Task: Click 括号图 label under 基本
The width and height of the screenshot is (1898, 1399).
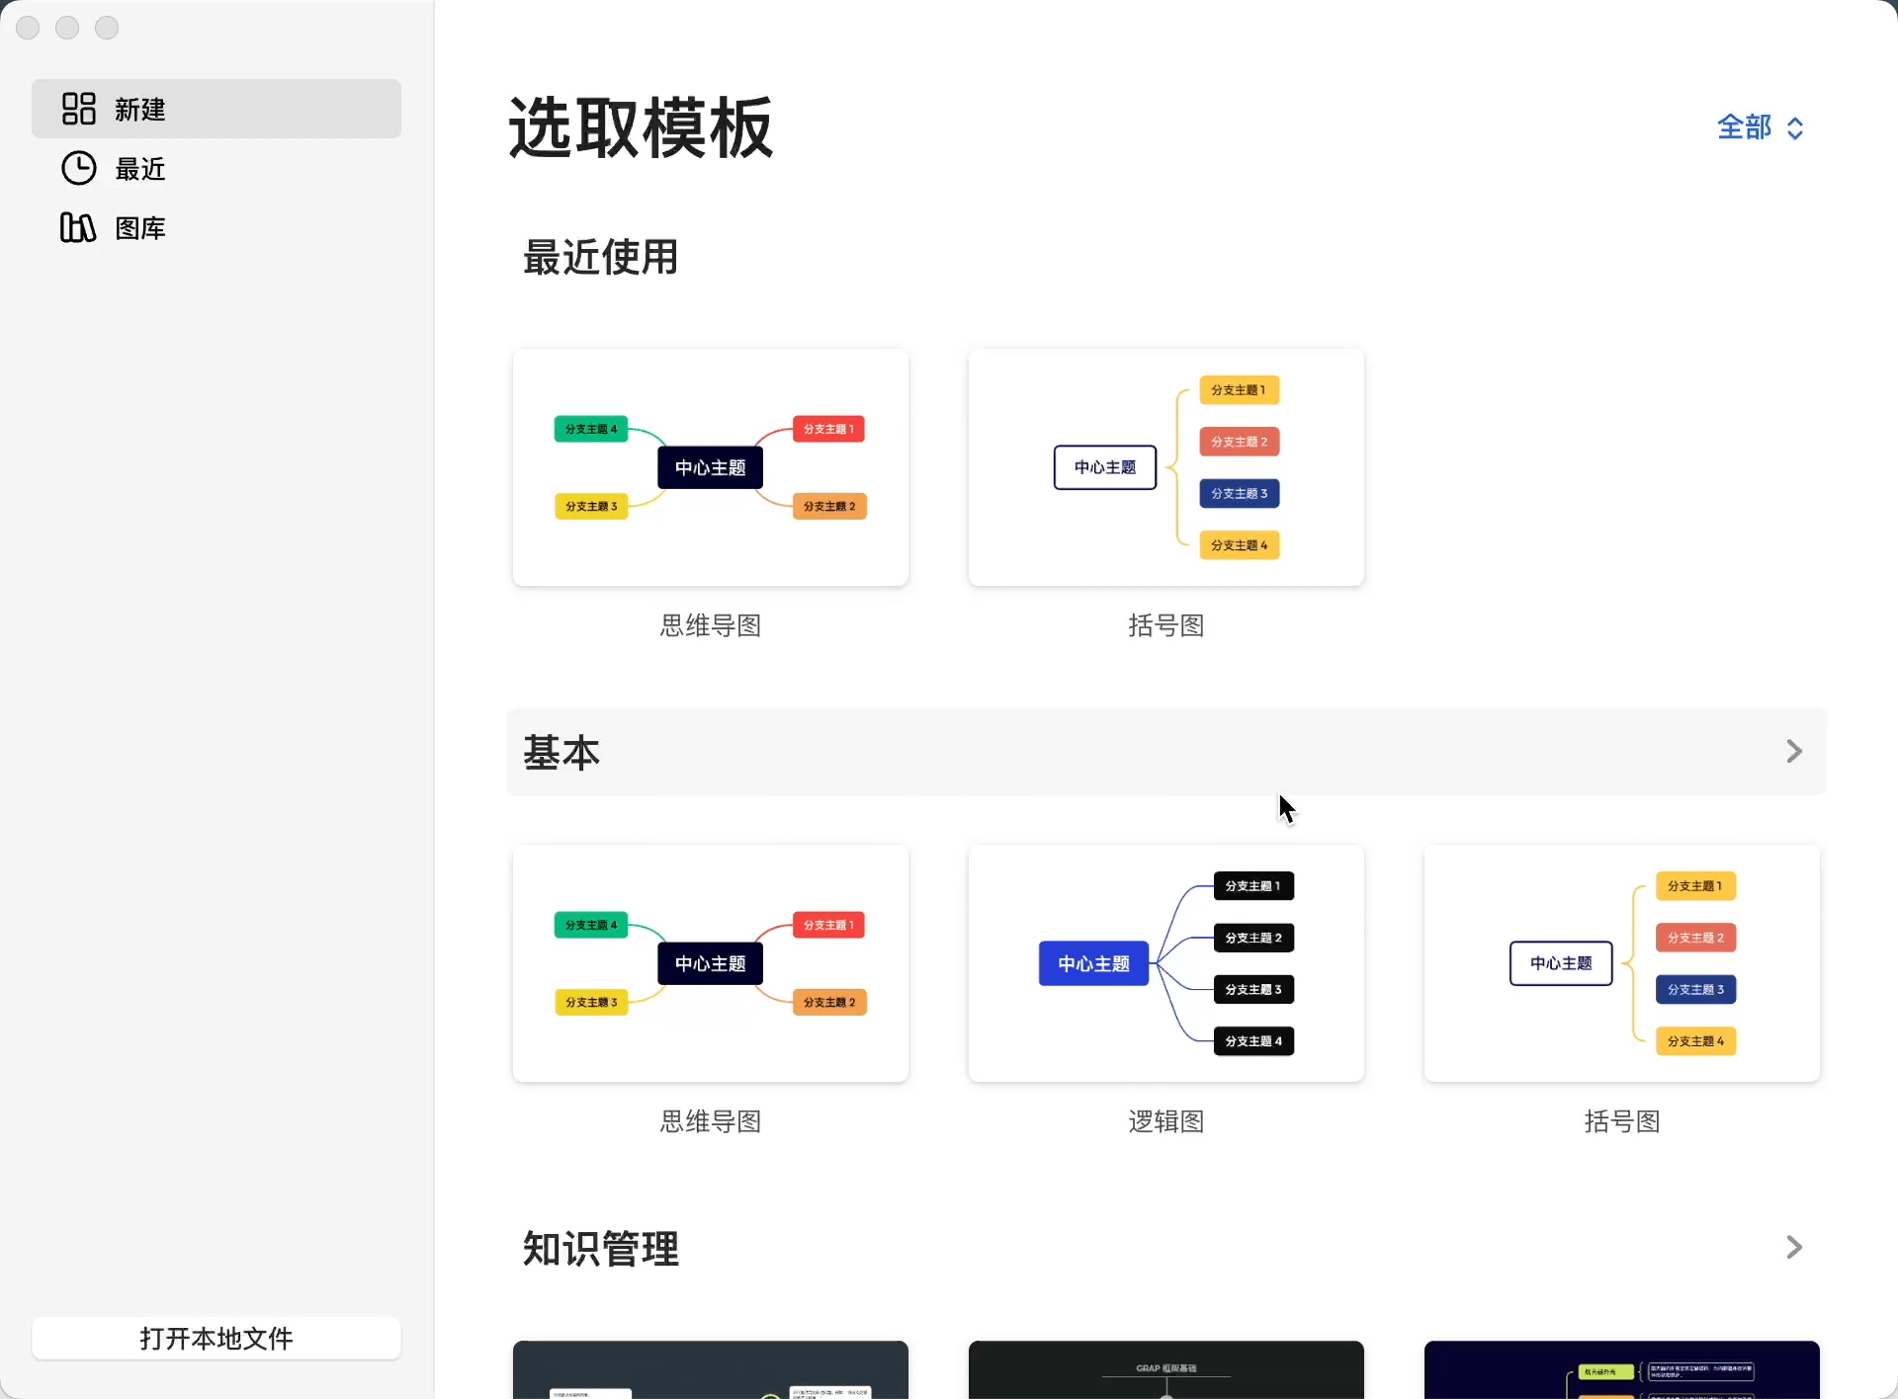Action: coord(1622,1121)
